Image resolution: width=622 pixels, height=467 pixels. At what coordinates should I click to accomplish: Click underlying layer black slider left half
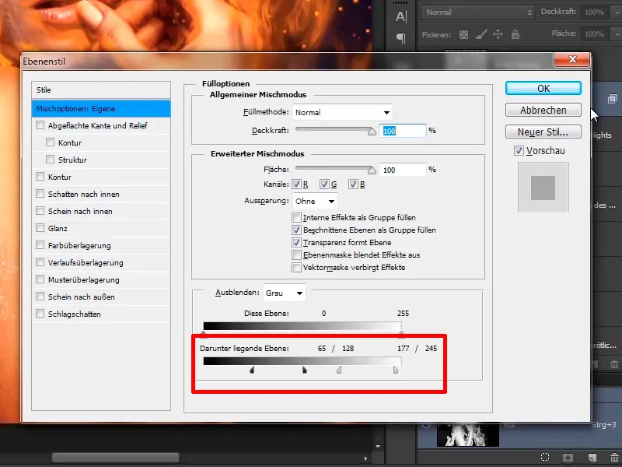coord(252,370)
